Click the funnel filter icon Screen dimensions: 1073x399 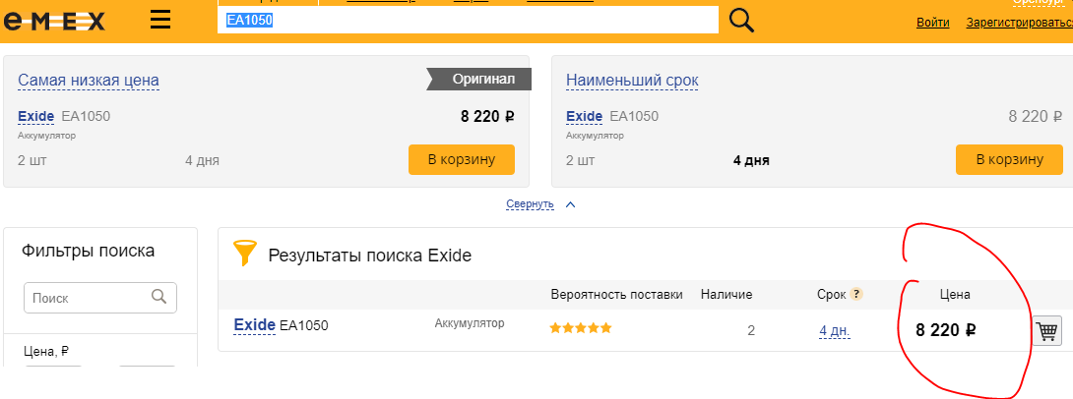click(244, 253)
